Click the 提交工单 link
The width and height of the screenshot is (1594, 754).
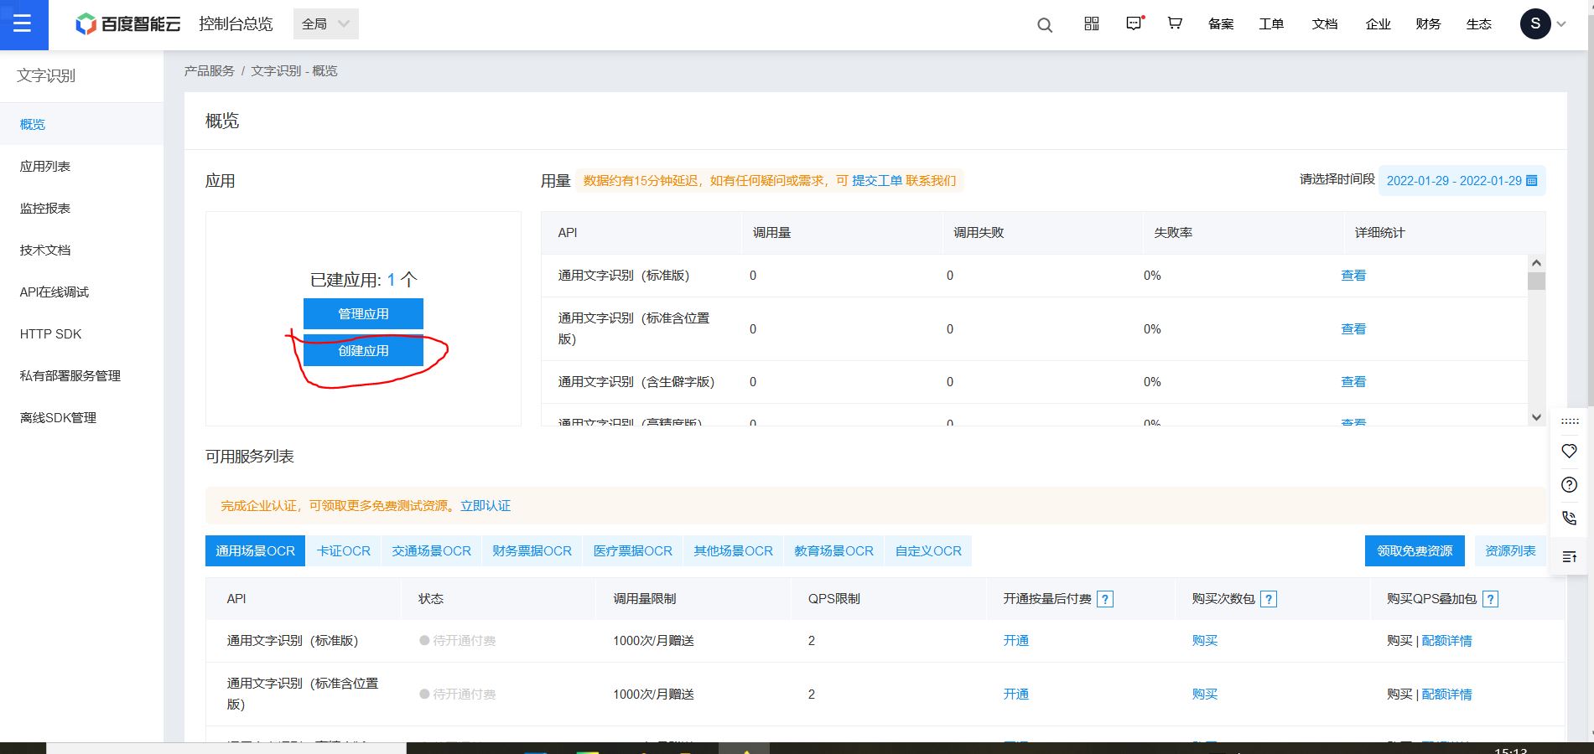pos(877,181)
